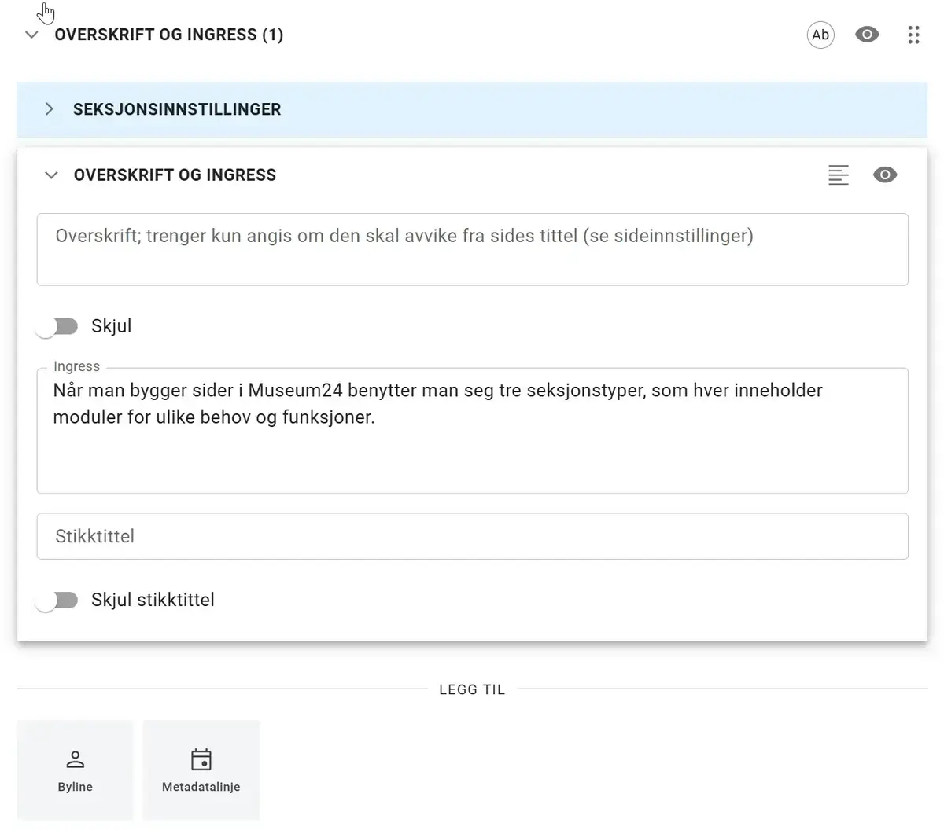This screenshot has height=834, width=944.
Task: Add a Byline module
Action: [76, 770]
